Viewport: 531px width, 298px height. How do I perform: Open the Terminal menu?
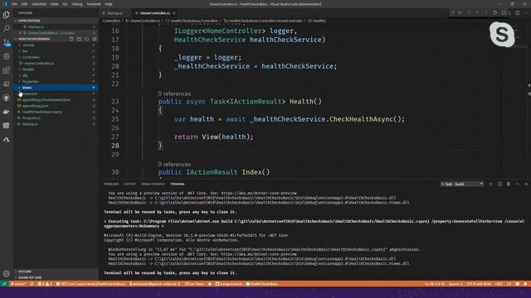(x=94, y=4)
